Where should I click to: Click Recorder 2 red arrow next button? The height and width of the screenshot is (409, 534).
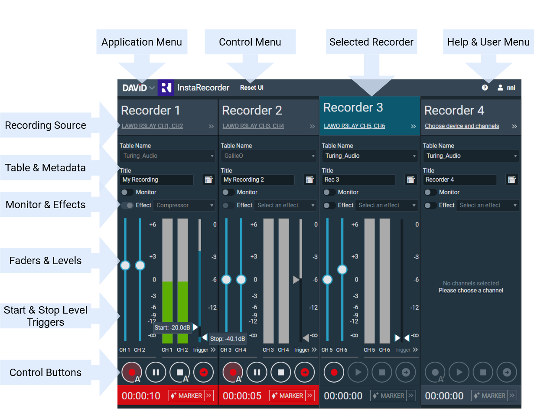click(x=304, y=372)
